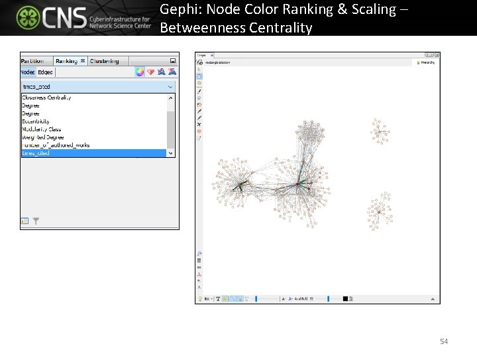Toggle the yellow show node labels button
Viewport: 477px width, 358px height.
[225, 299]
